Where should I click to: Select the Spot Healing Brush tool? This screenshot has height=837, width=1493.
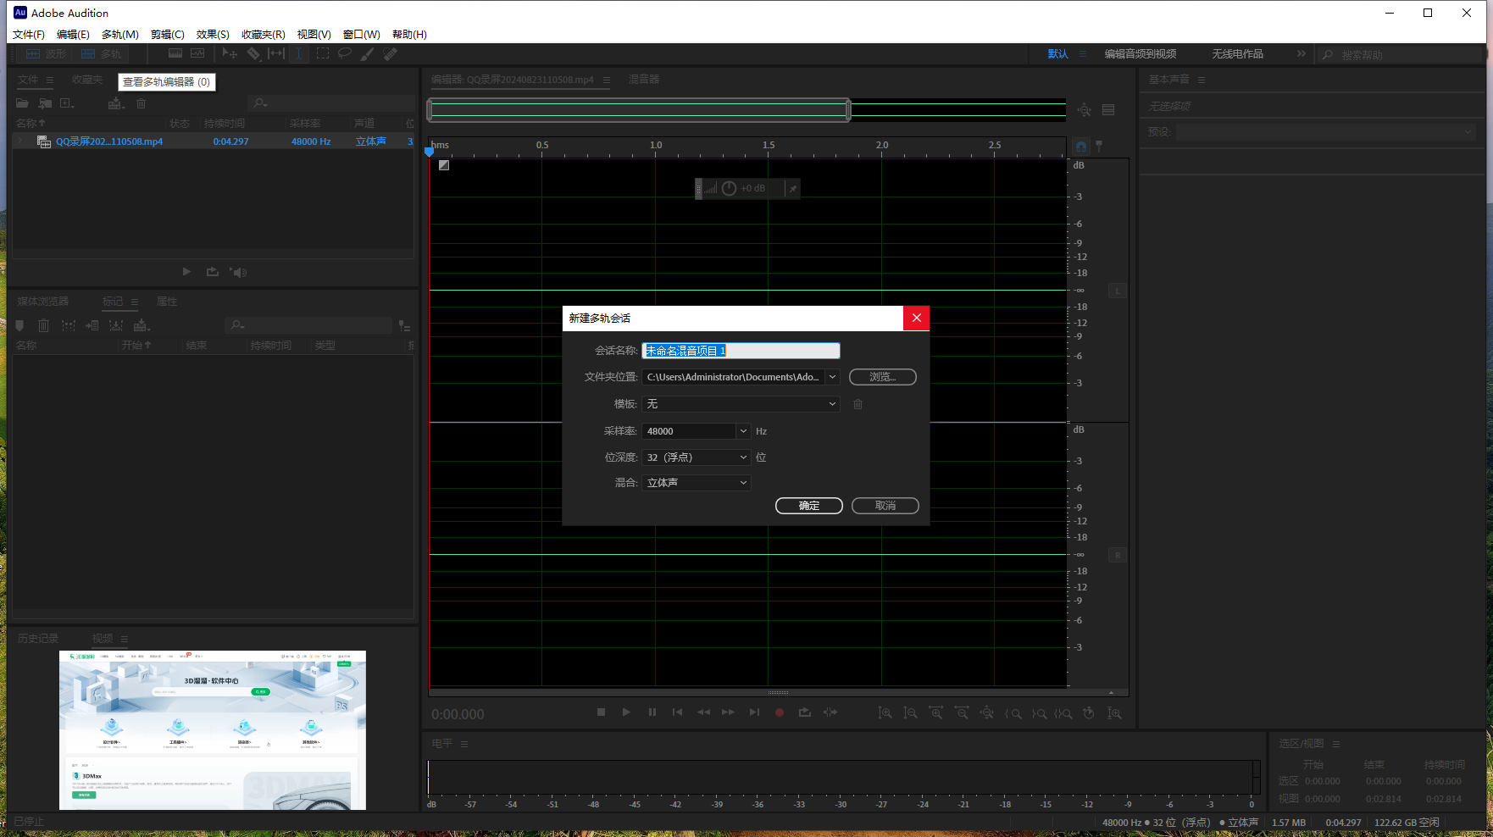(391, 53)
